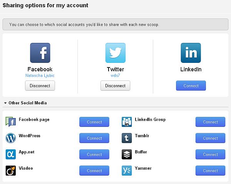Collapse the Other Social Media section
Image resolution: width=231 pixels, height=184 pixels.
click(x=5, y=103)
